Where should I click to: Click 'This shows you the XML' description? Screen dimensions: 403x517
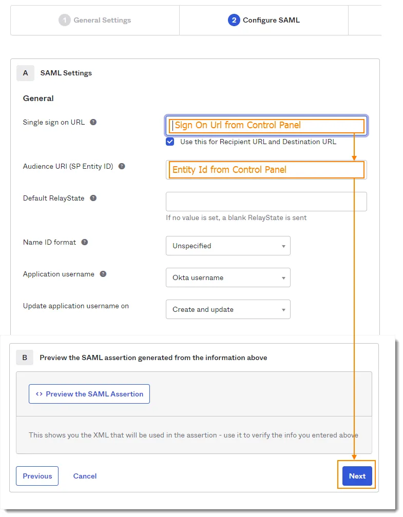tap(194, 435)
